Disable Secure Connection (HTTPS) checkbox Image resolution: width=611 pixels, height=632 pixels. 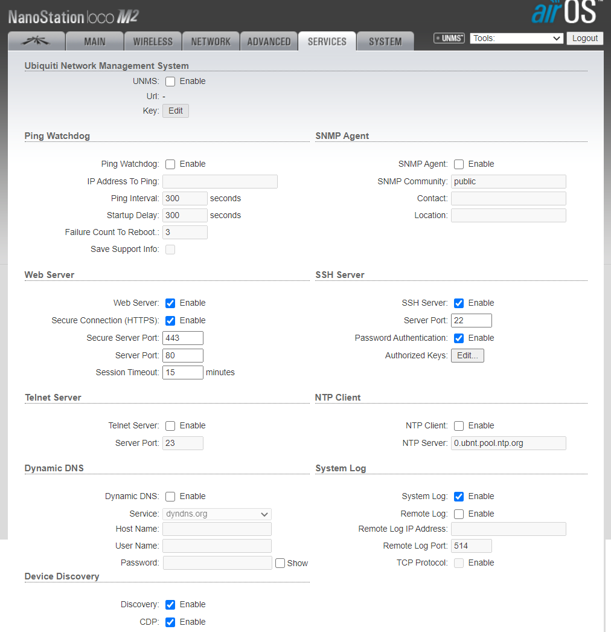170,321
